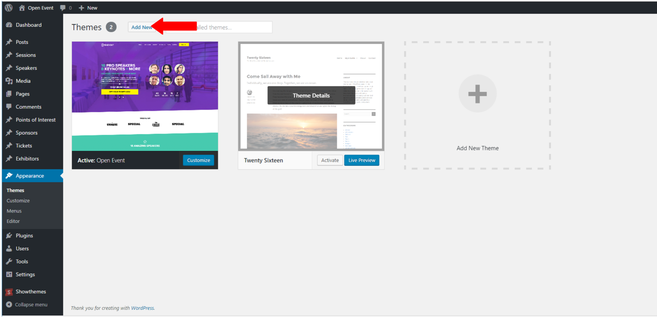Click the Comments speech bubble sidebar icon
Image resolution: width=657 pixels, height=317 pixels.
(9, 107)
